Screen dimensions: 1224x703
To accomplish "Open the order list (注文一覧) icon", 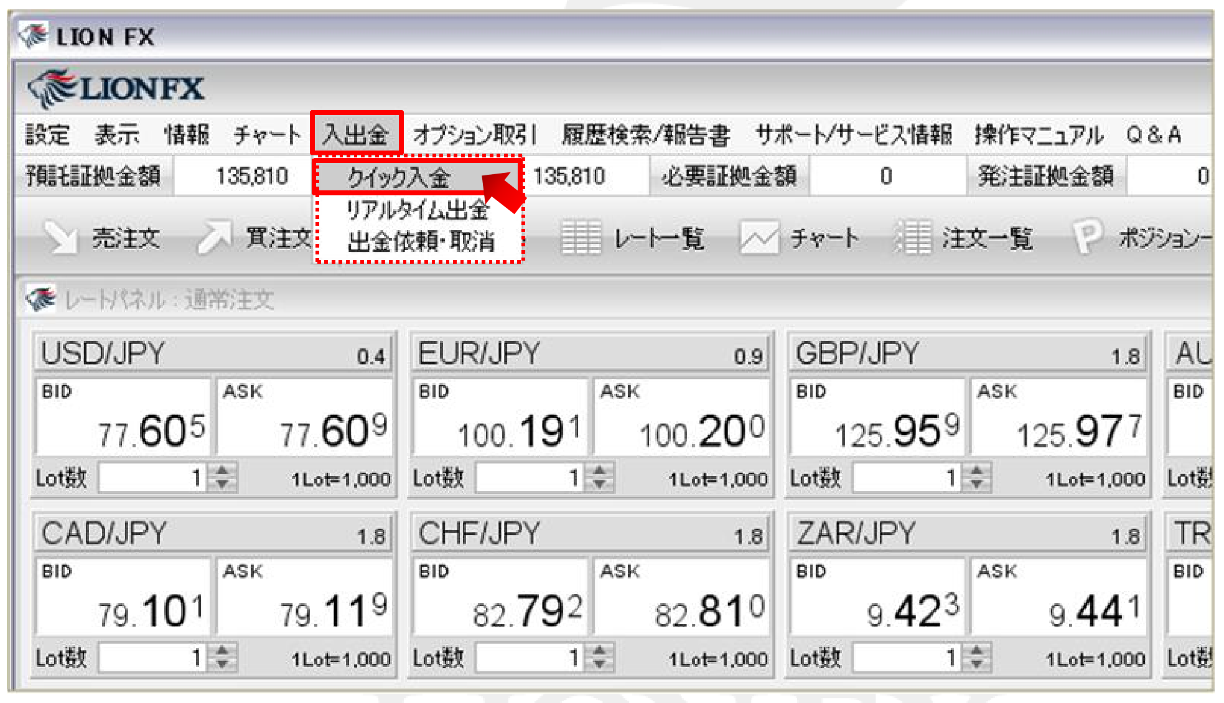I will [912, 238].
